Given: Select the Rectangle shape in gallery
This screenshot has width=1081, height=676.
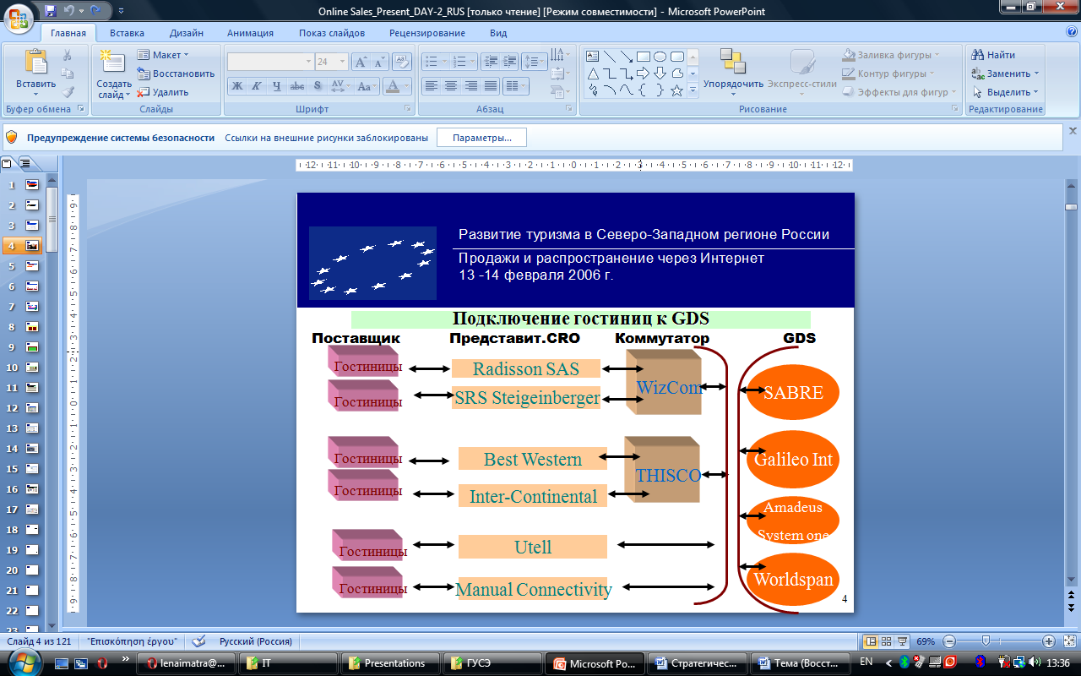Looking at the screenshot, I should tap(643, 57).
